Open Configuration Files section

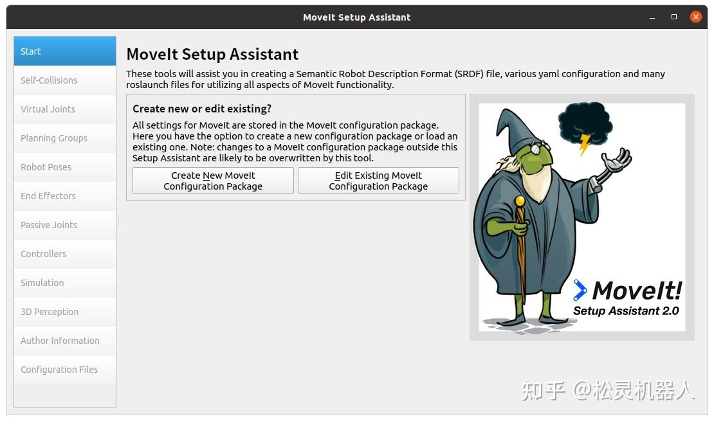tap(65, 370)
